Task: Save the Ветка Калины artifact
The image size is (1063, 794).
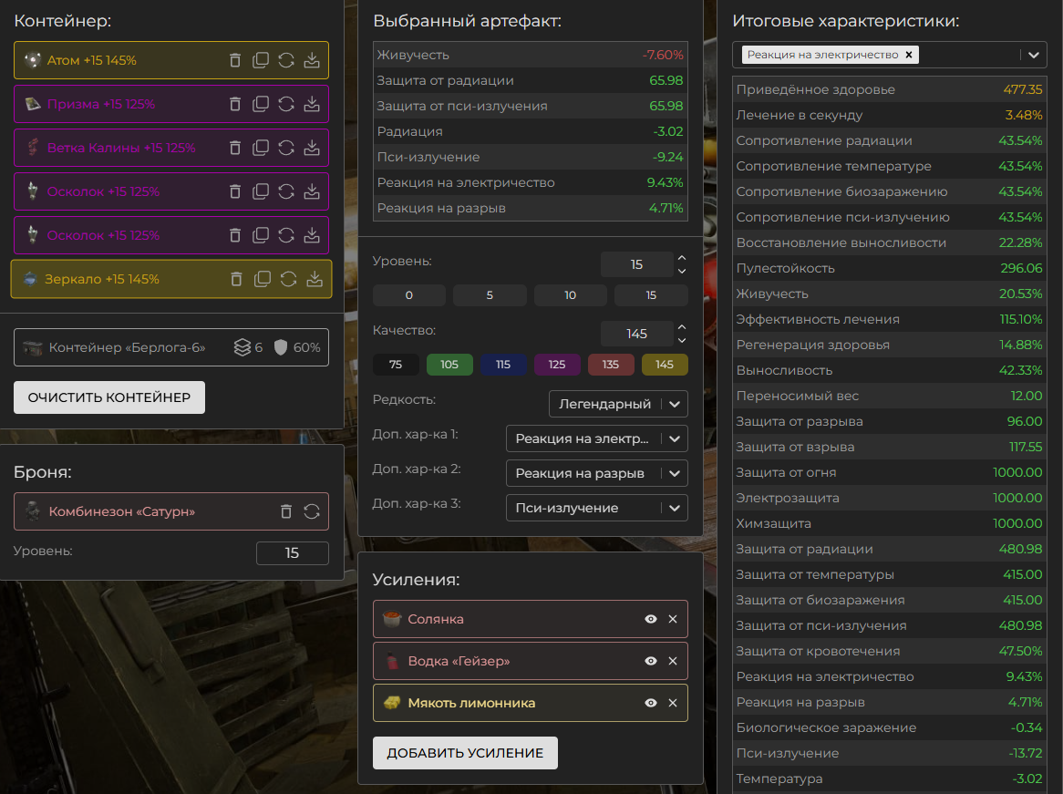Action: tap(312, 148)
